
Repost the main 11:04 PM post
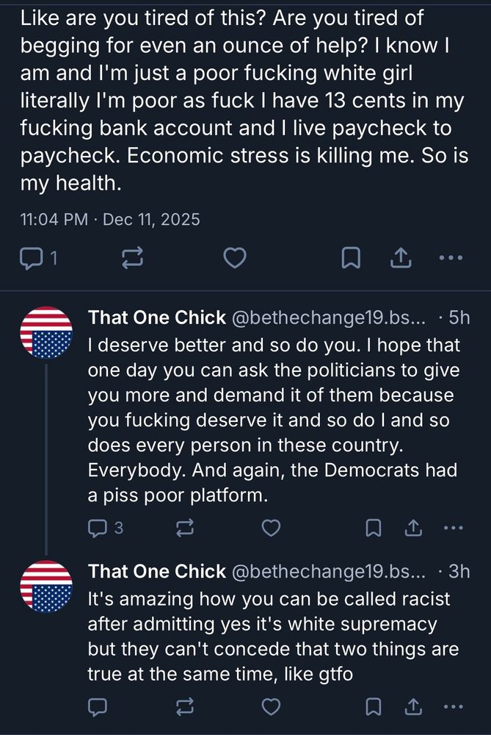[132, 258]
